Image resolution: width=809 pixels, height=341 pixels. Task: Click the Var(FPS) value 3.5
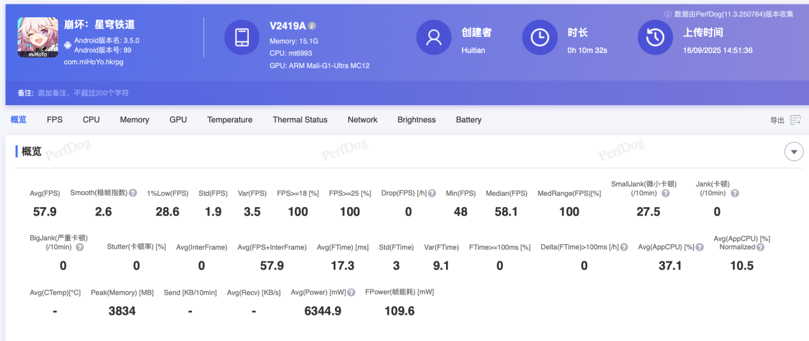pos(253,212)
